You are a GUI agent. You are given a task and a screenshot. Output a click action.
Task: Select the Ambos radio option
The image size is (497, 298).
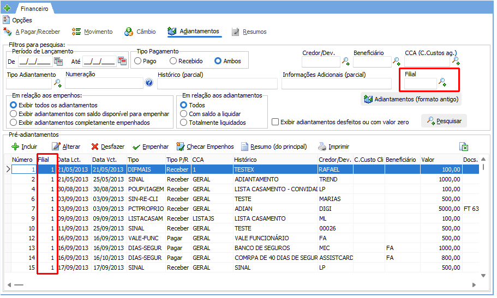(227, 61)
